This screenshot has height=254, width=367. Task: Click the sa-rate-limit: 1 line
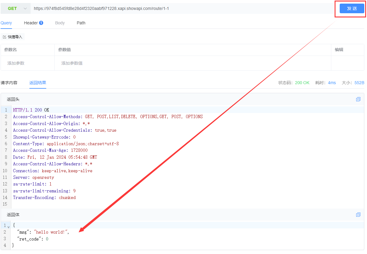pyautogui.click(x=32, y=184)
